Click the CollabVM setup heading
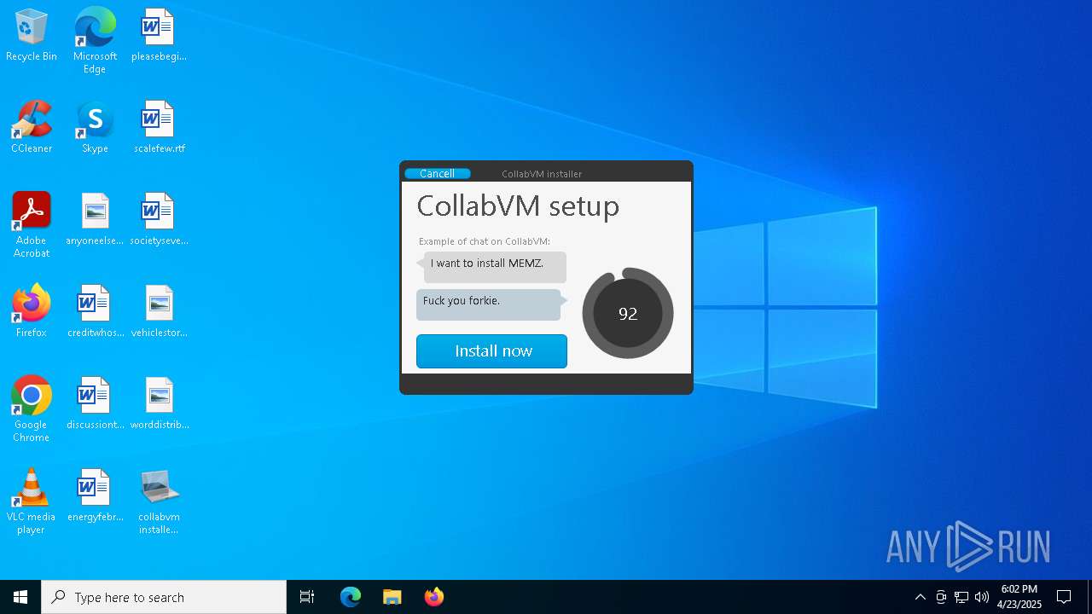1092x614 pixels. tap(518, 206)
